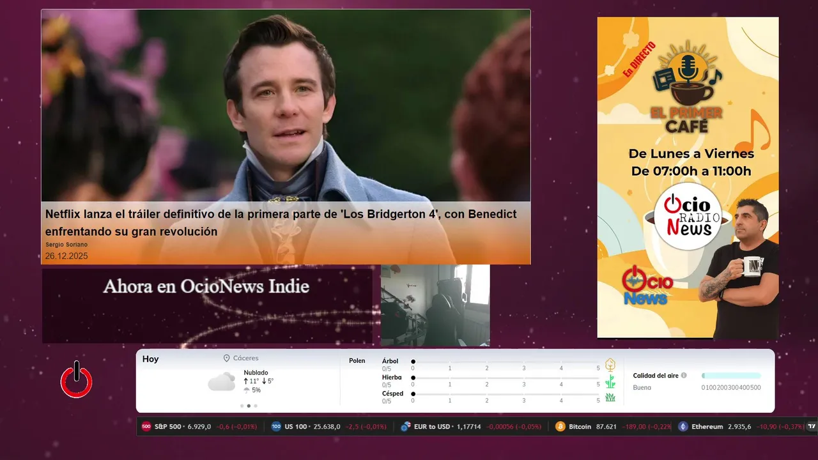
Task: Click the 'Árbol' pollen label
Action: point(390,361)
